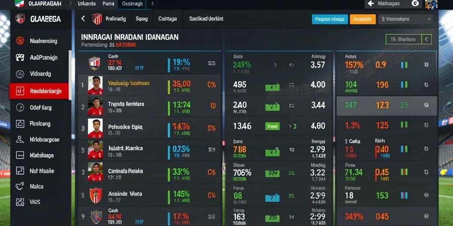This screenshot has height=226, width=453.
Task: Expand the chevron next to Ocsanagh tab
Action: tap(153, 4)
